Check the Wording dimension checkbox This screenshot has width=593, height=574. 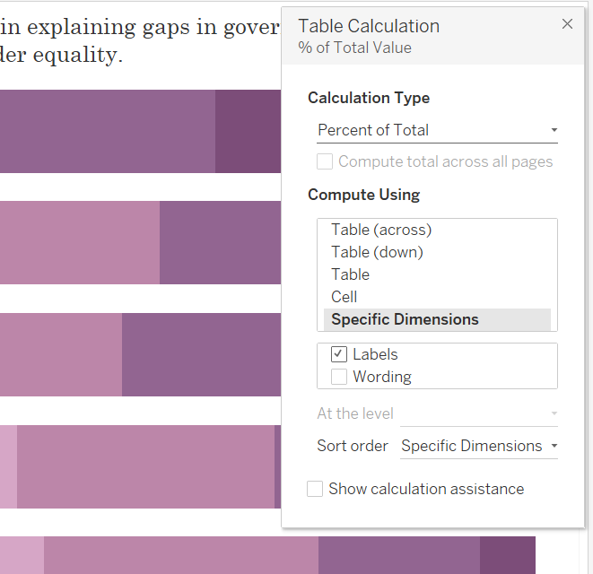(339, 377)
